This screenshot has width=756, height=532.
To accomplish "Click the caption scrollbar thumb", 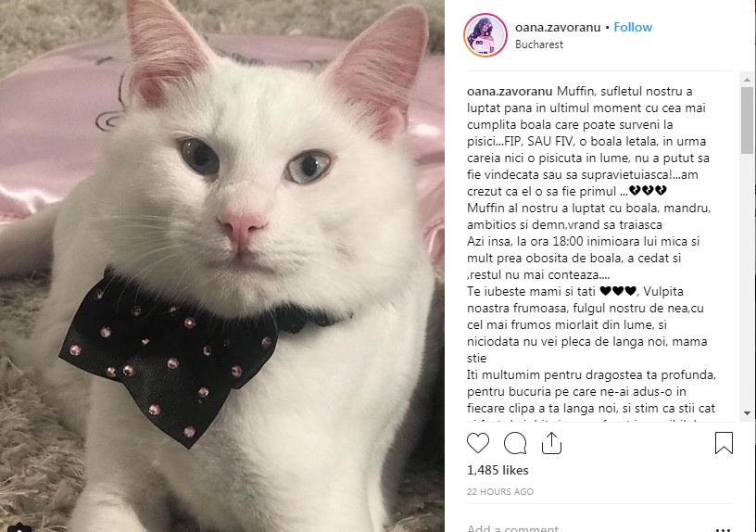I will [747, 120].
